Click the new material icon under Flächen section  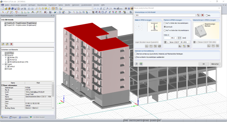184,46
